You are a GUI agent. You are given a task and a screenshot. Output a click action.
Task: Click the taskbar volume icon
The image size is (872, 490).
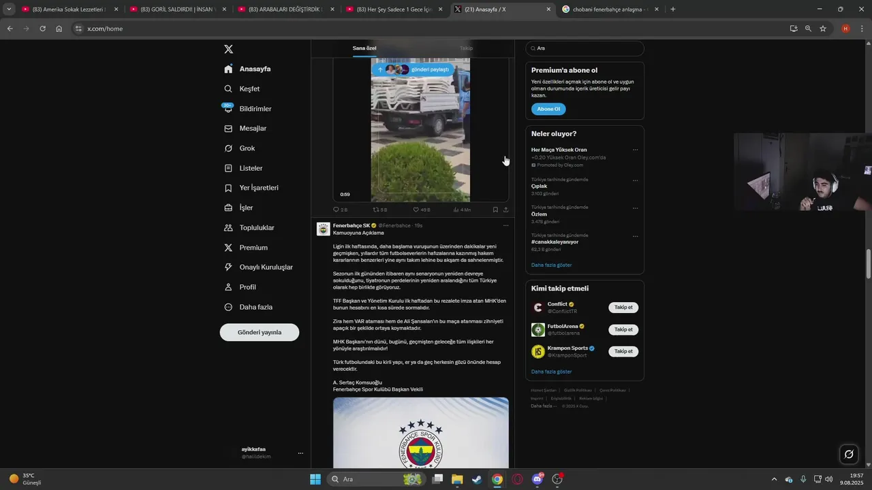829,479
